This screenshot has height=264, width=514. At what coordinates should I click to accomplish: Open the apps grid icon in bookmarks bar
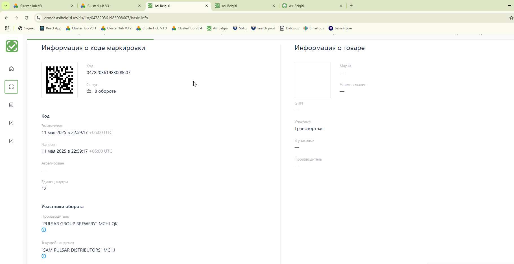(7, 28)
